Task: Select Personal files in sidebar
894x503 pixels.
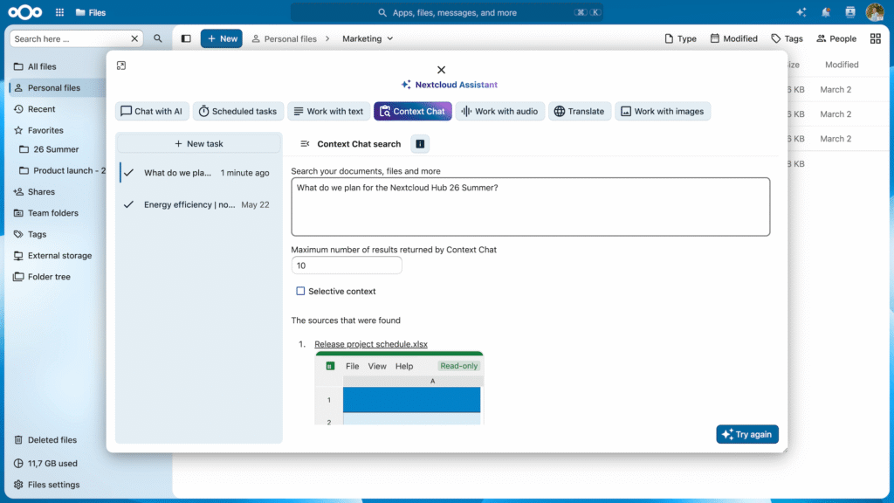Action: coord(57,88)
